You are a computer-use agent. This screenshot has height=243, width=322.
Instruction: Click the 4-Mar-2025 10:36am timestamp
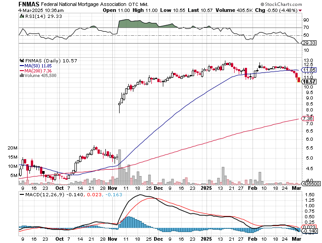41,11
